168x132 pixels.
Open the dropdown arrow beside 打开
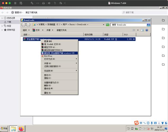tap(43, 30)
